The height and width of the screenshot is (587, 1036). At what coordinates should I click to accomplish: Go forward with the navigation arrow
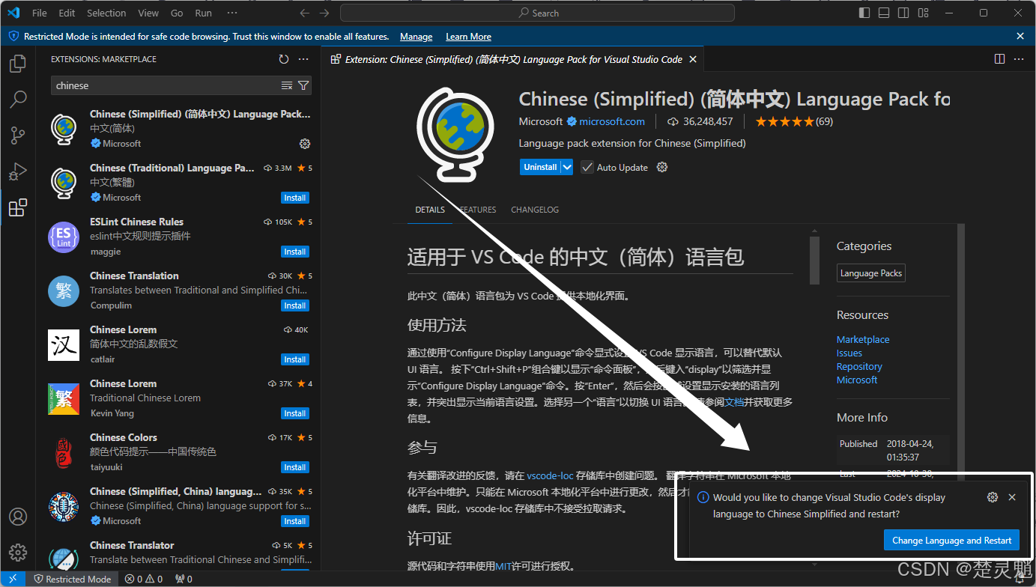coord(324,13)
